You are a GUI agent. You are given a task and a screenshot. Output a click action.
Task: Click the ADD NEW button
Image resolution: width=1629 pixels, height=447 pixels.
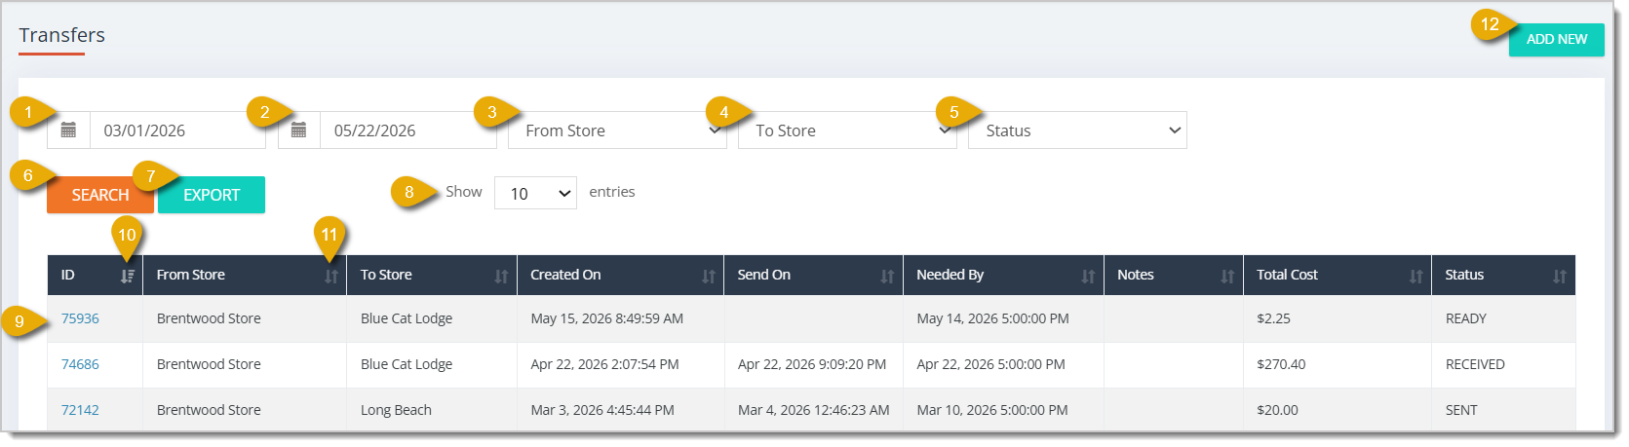click(x=1557, y=40)
